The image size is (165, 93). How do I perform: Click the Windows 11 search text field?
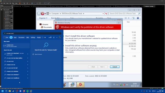pos(32,33)
